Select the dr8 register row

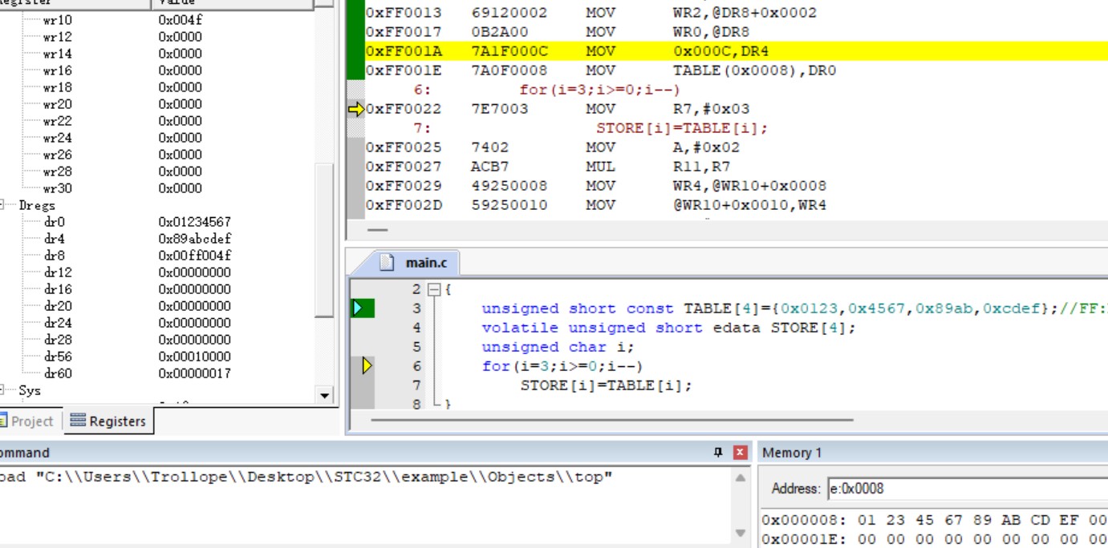pyautogui.click(x=157, y=256)
